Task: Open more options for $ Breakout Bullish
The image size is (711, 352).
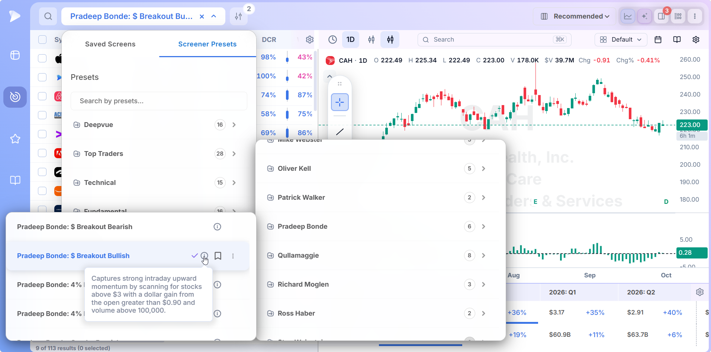Action: 233,256
